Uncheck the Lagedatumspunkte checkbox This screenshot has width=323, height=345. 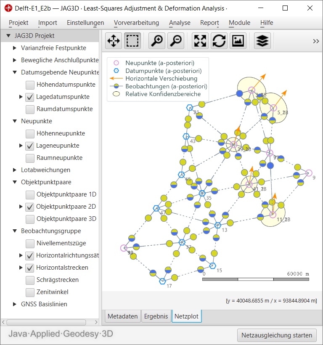pos(30,97)
